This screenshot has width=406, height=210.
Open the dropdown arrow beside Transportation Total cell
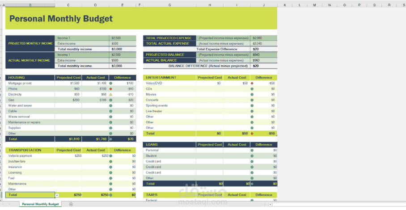point(57,195)
